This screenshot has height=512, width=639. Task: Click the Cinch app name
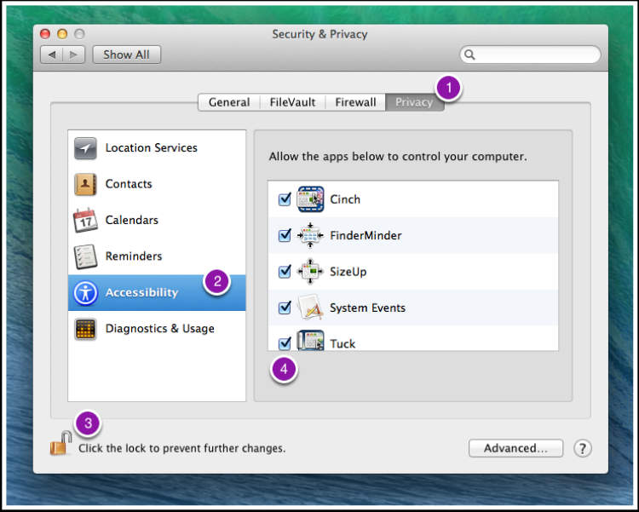(x=345, y=199)
